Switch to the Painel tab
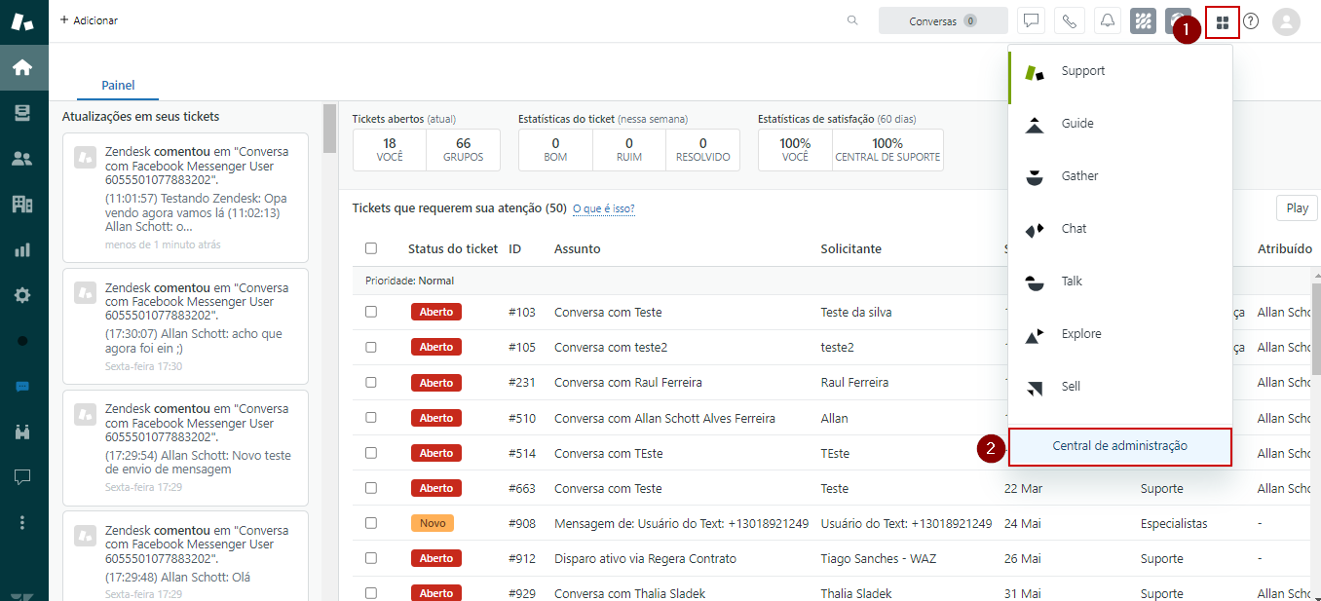Screen dimensions: 1321x601 (118, 86)
